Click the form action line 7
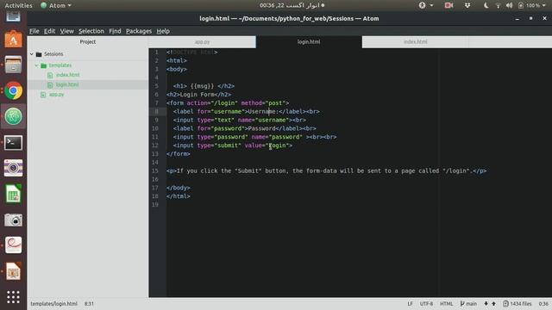This screenshot has height=310, width=552. click(228, 103)
